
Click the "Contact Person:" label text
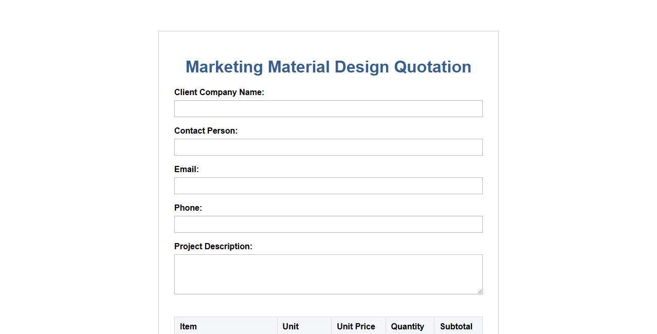[206, 131]
